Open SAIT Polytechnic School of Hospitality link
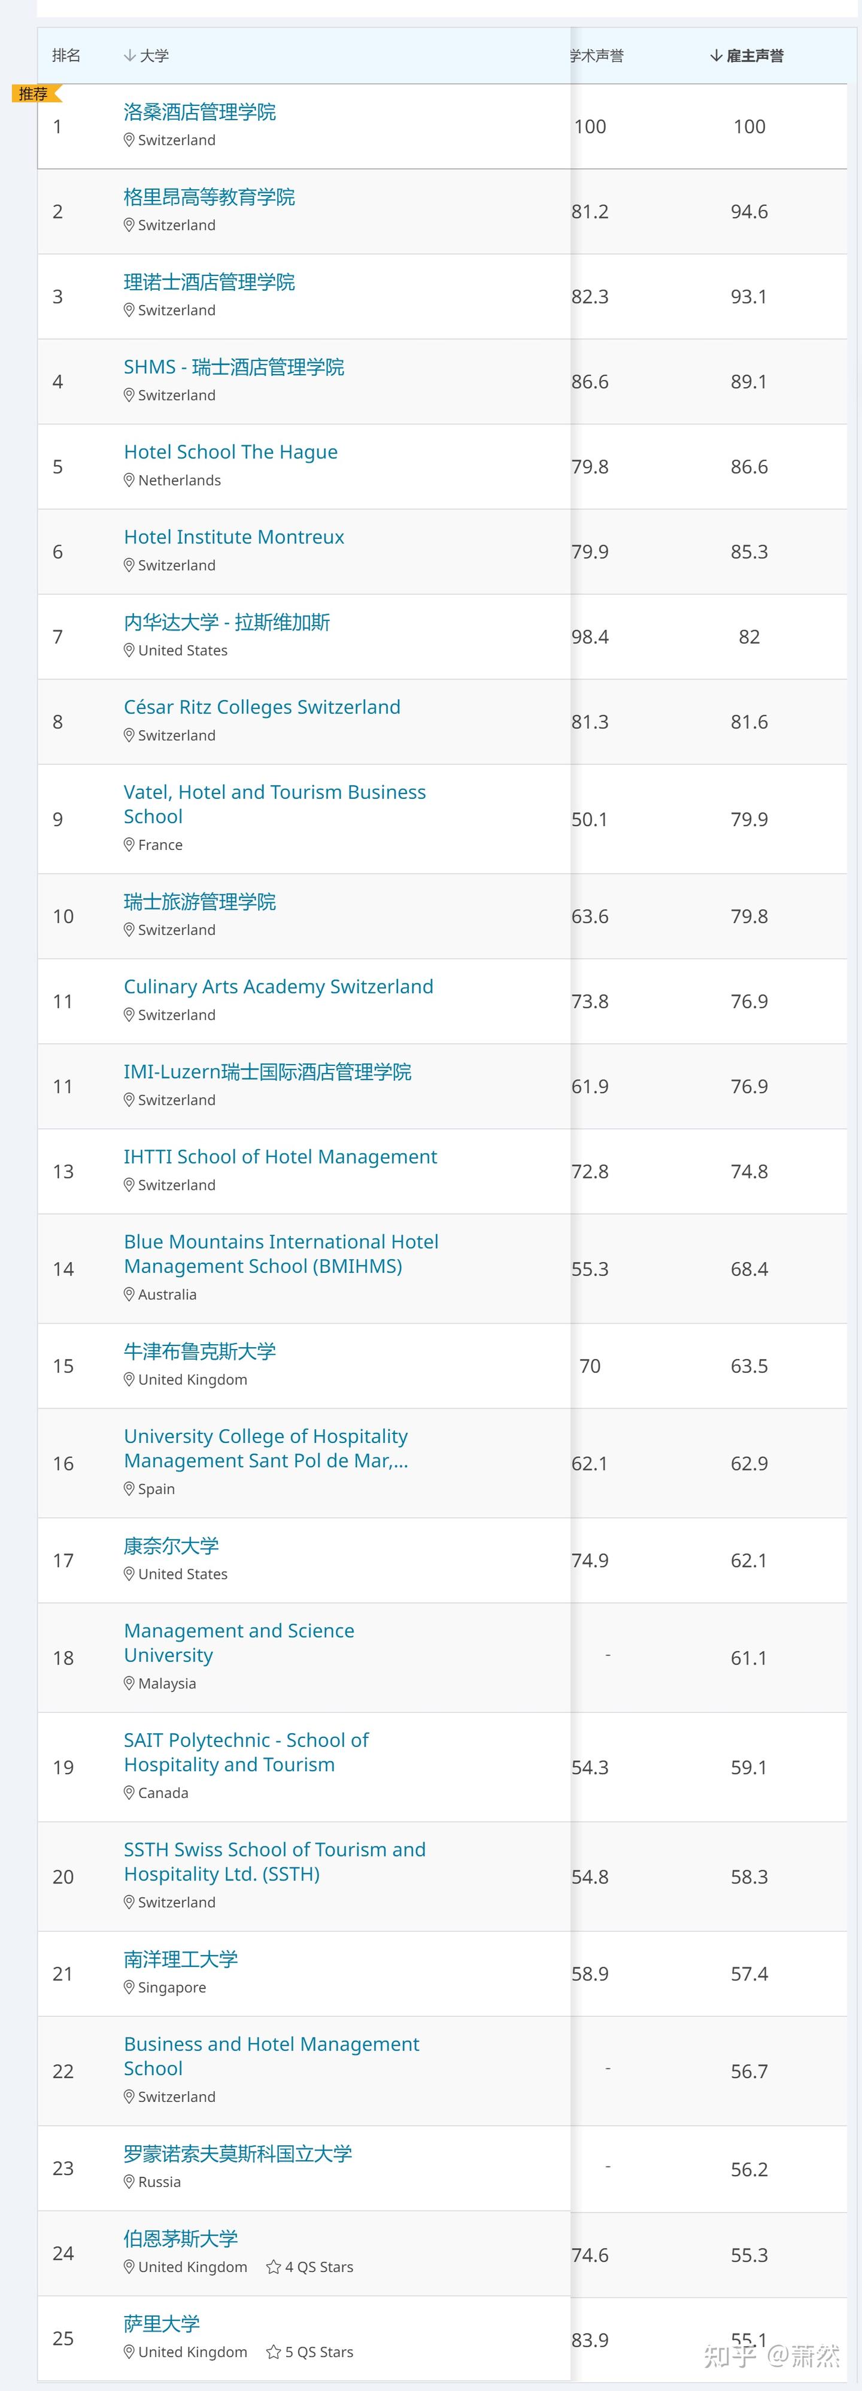The height and width of the screenshot is (2391, 862). click(246, 1752)
